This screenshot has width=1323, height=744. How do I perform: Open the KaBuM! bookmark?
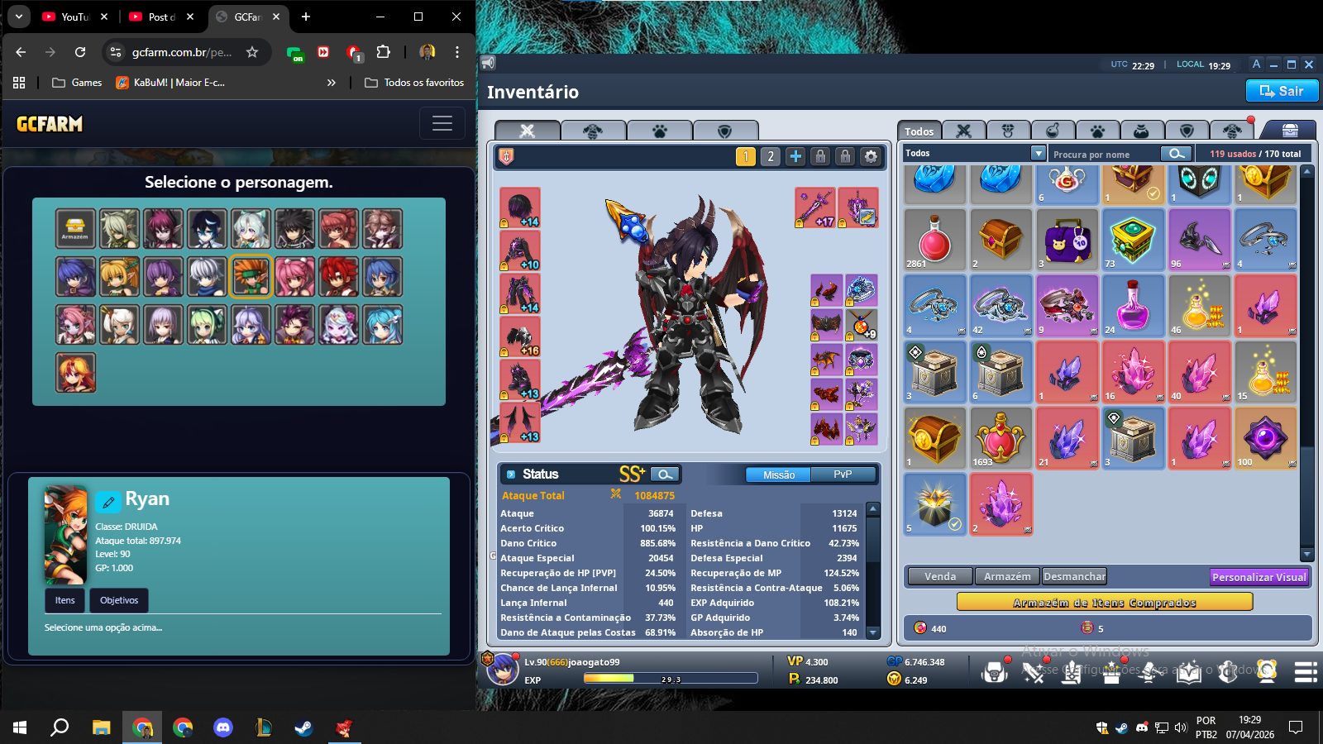pos(170,83)
